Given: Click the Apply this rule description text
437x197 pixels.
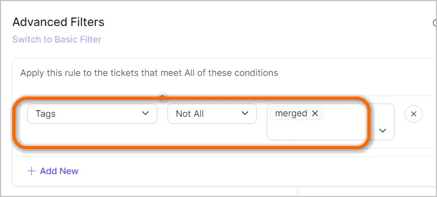Looking at the screenshot, I should pyautogui.click(x=149, y=73).
